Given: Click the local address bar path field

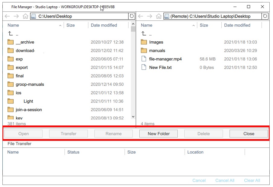Looking at the screenshot, I should click(x=75, y=16).
